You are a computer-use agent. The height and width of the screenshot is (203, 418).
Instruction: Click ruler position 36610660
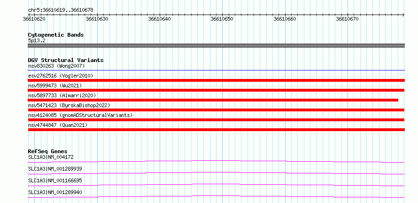click(285, 19)
